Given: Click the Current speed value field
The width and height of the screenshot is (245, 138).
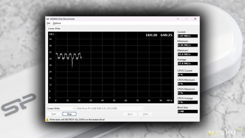Looking at the screenshot, I should click(x=187, y=36).
